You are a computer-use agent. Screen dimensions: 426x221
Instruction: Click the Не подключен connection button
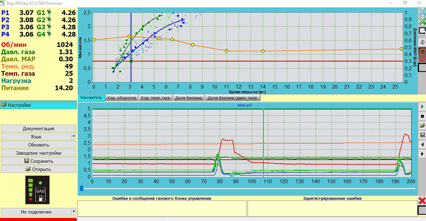(x=36, y=212)
